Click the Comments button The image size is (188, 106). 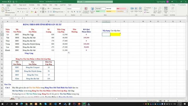pyautogui.click(x=182, y=5)
